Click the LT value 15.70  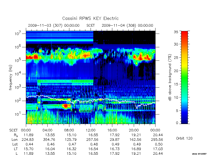tap(28, 149)
